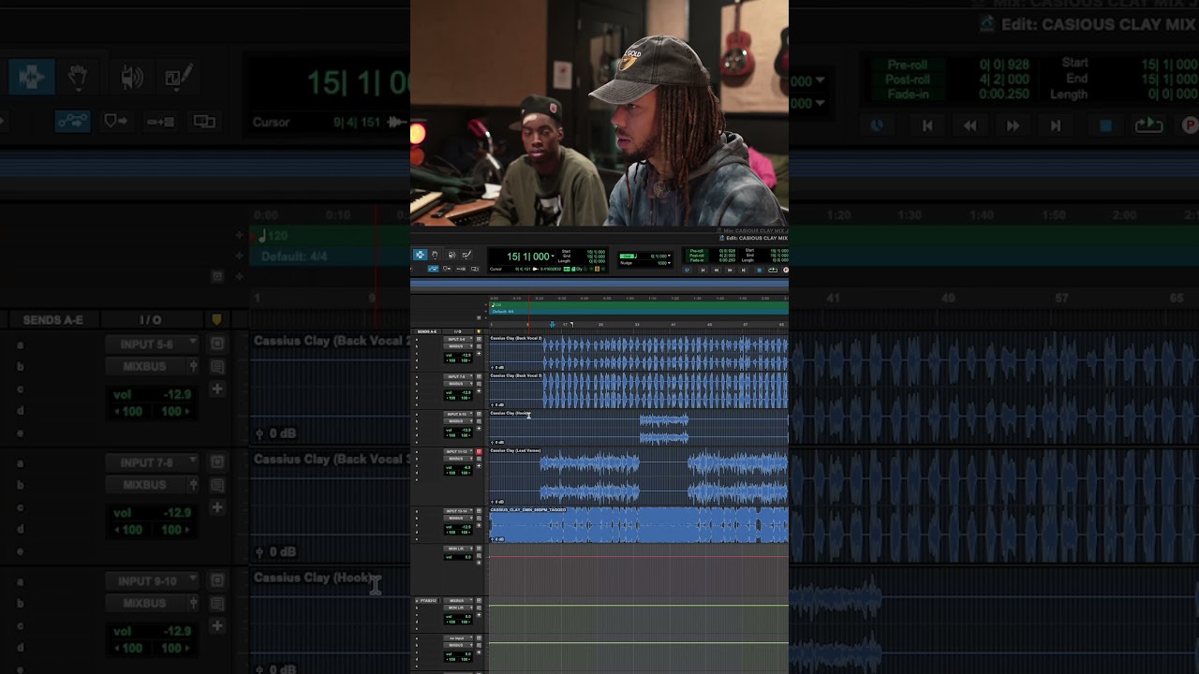The image size is (1199, 674).
Task: Select the Pencil tool
Action: point(466,255)
